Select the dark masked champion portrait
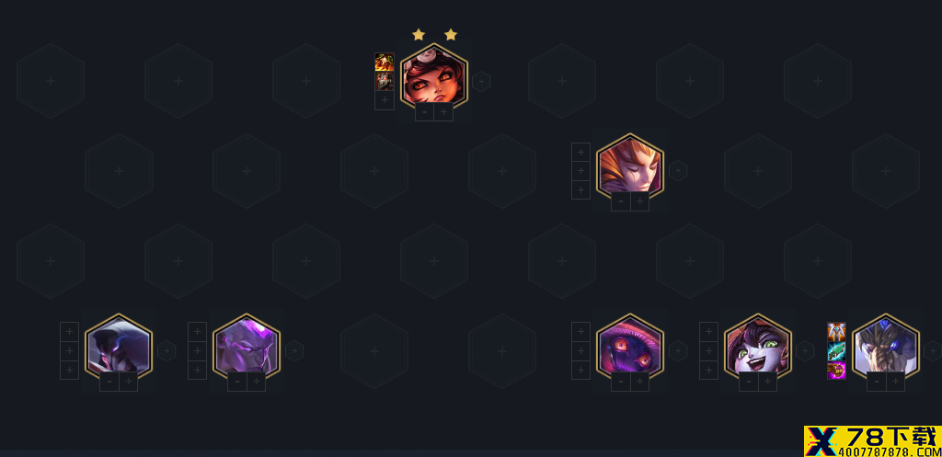This screenshot has width=942, height=457. (119, 346)
